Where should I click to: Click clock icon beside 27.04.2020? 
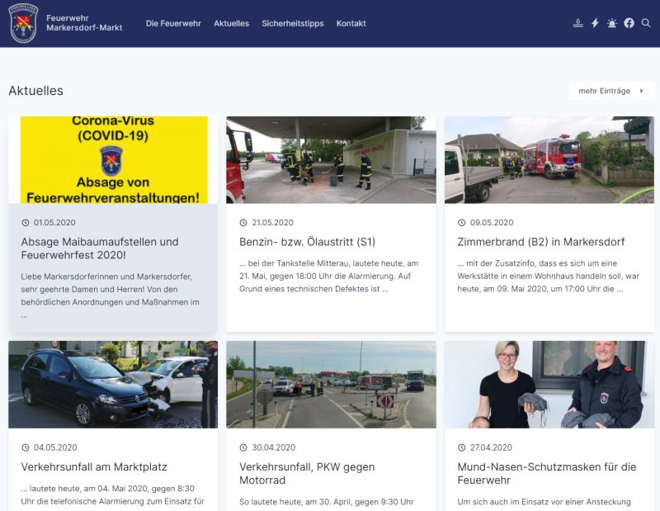click(x=461, y=447)
